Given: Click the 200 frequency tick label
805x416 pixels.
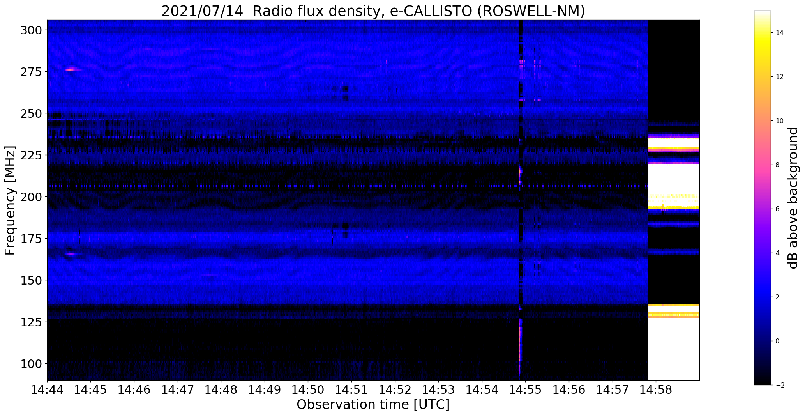Looking at the screenshot, I should (31, 197).
